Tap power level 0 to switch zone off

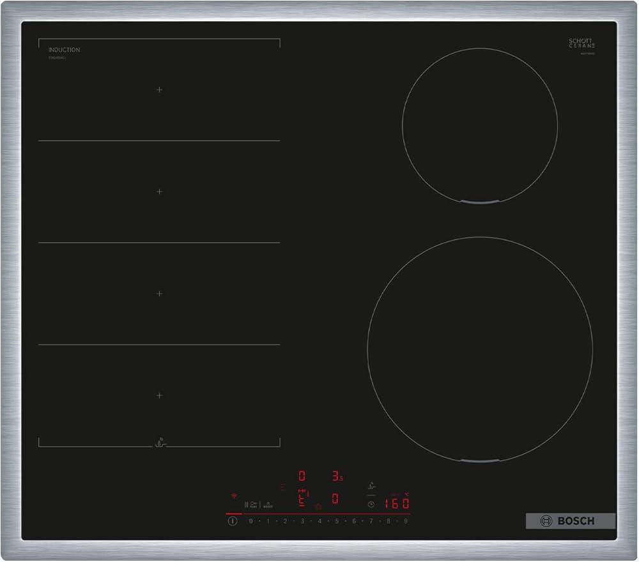[250, 521]
